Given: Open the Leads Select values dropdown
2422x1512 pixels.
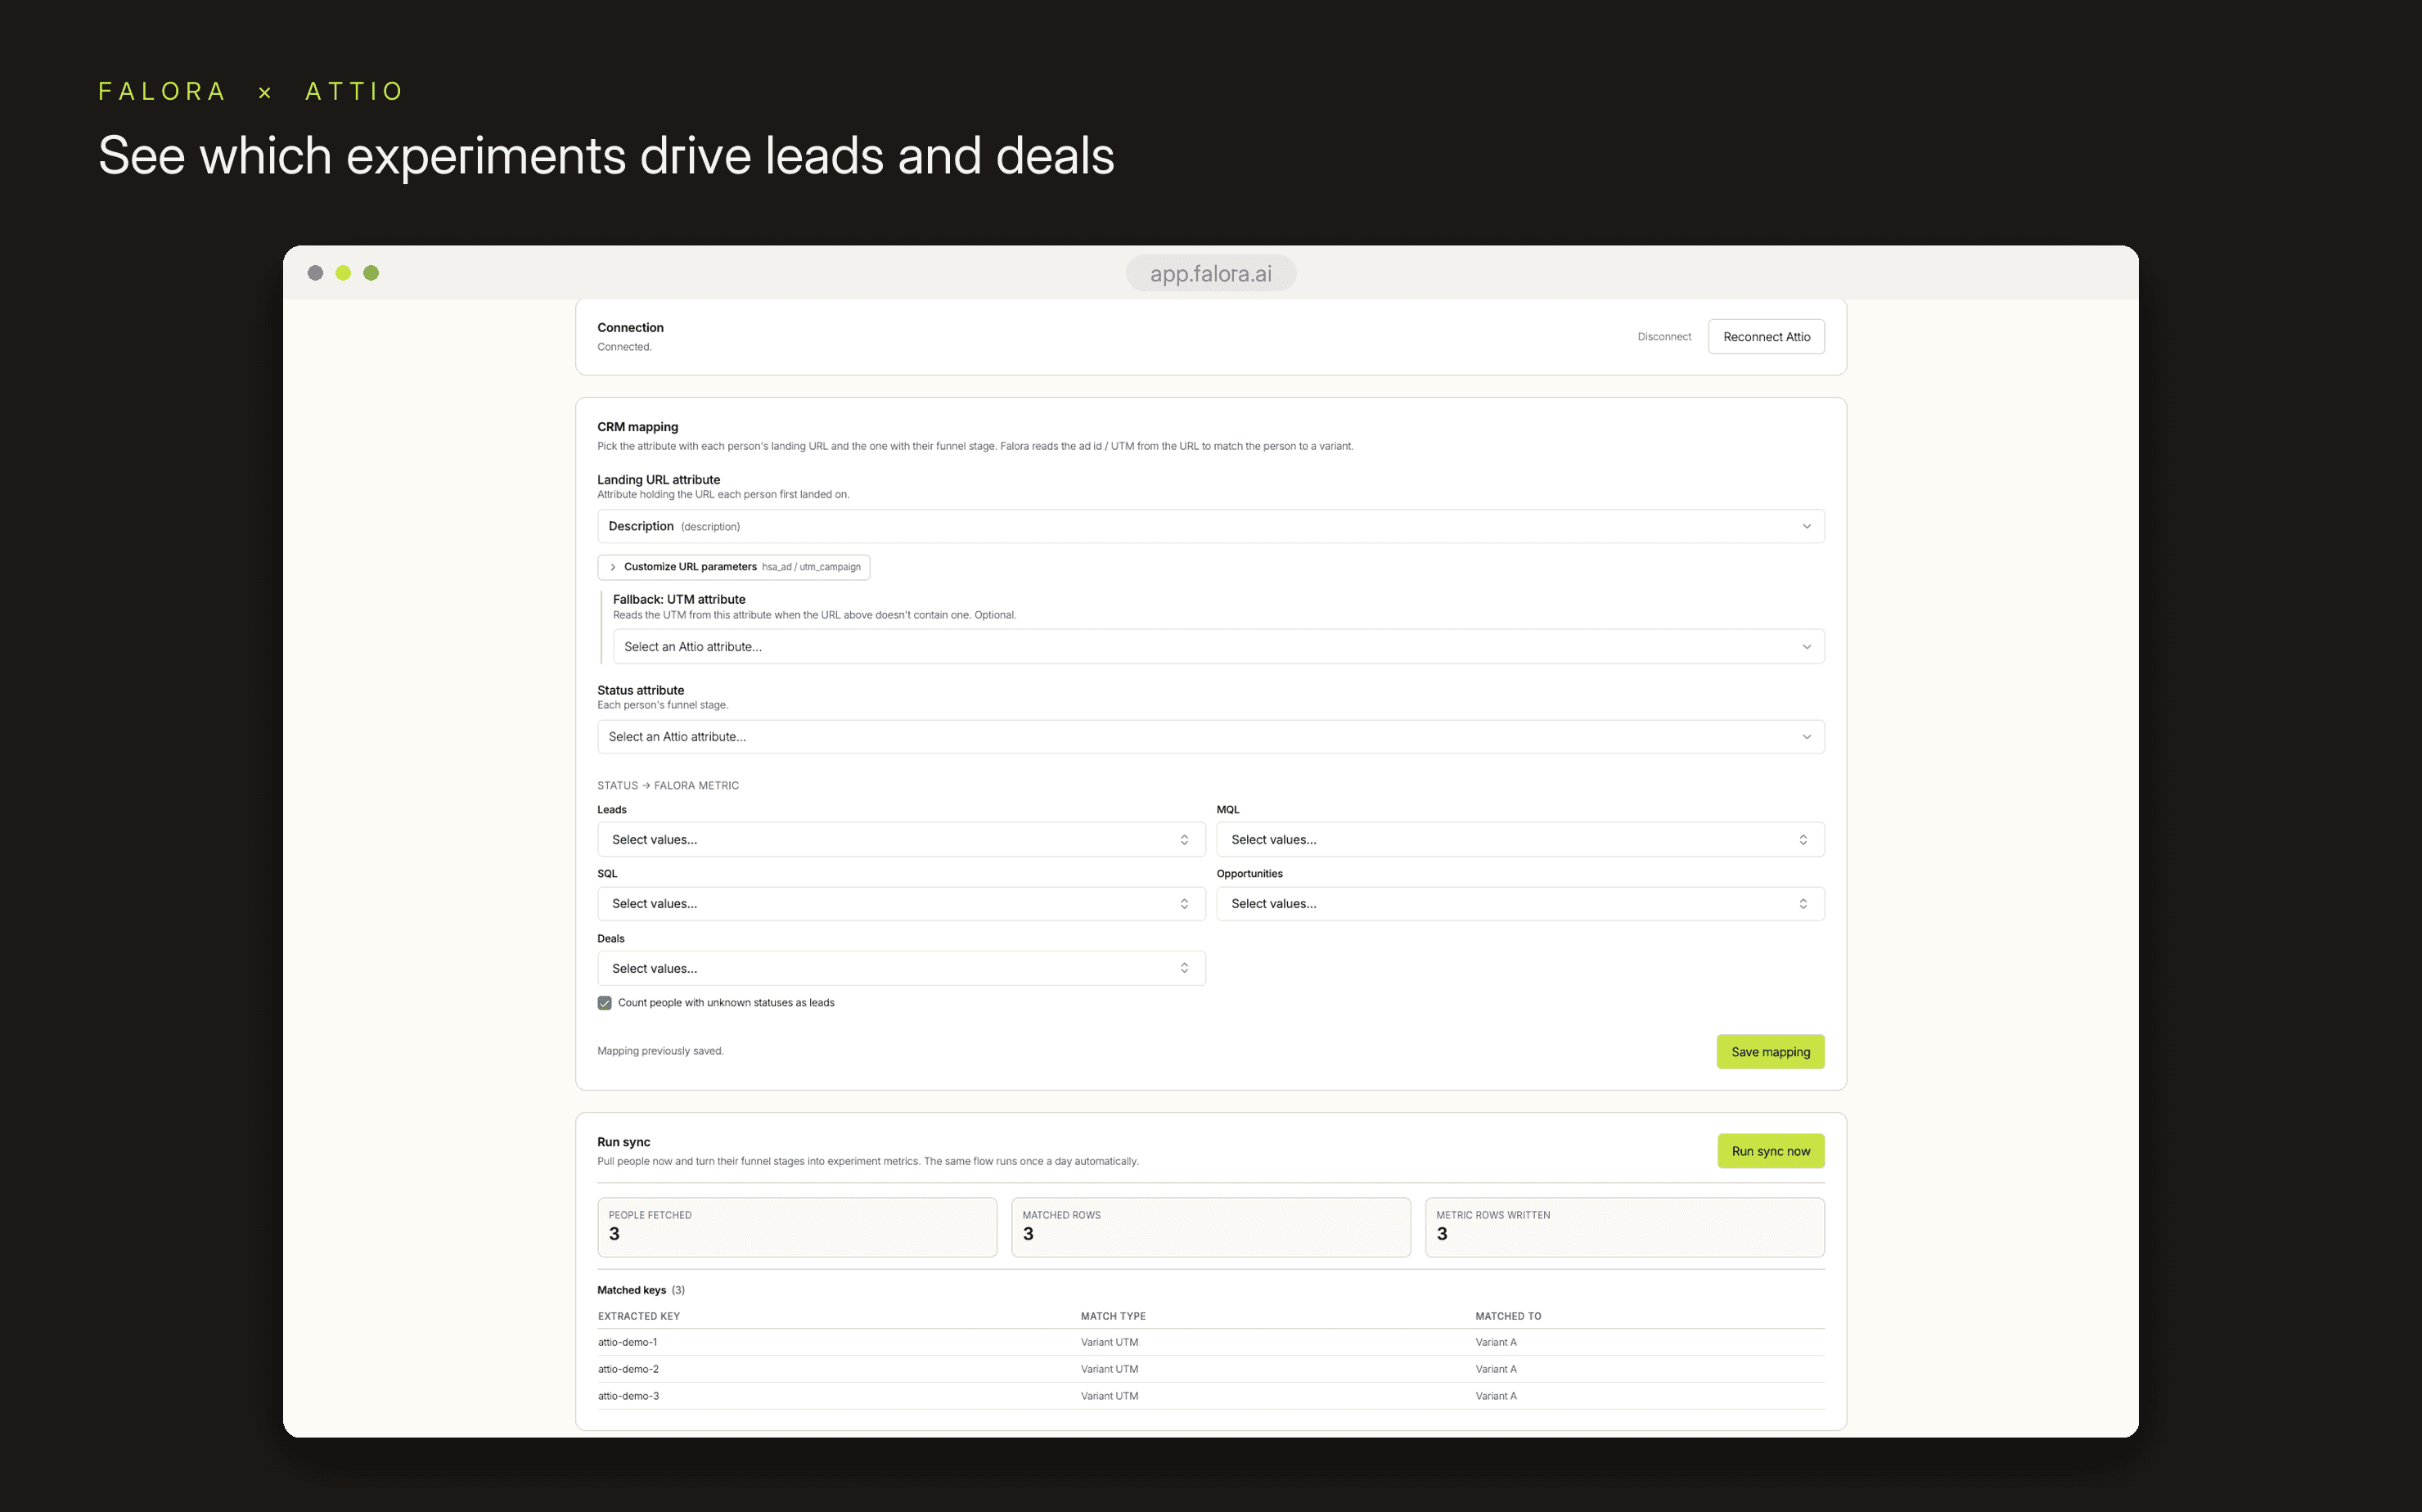Looking at the screenshot, I should [x=901, y=839].
